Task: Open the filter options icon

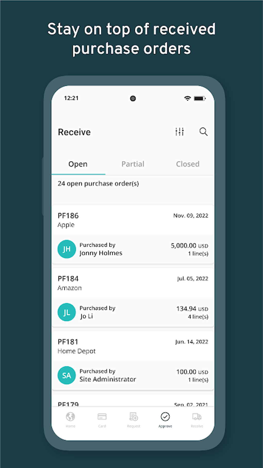Action: [x=179, y=132]
